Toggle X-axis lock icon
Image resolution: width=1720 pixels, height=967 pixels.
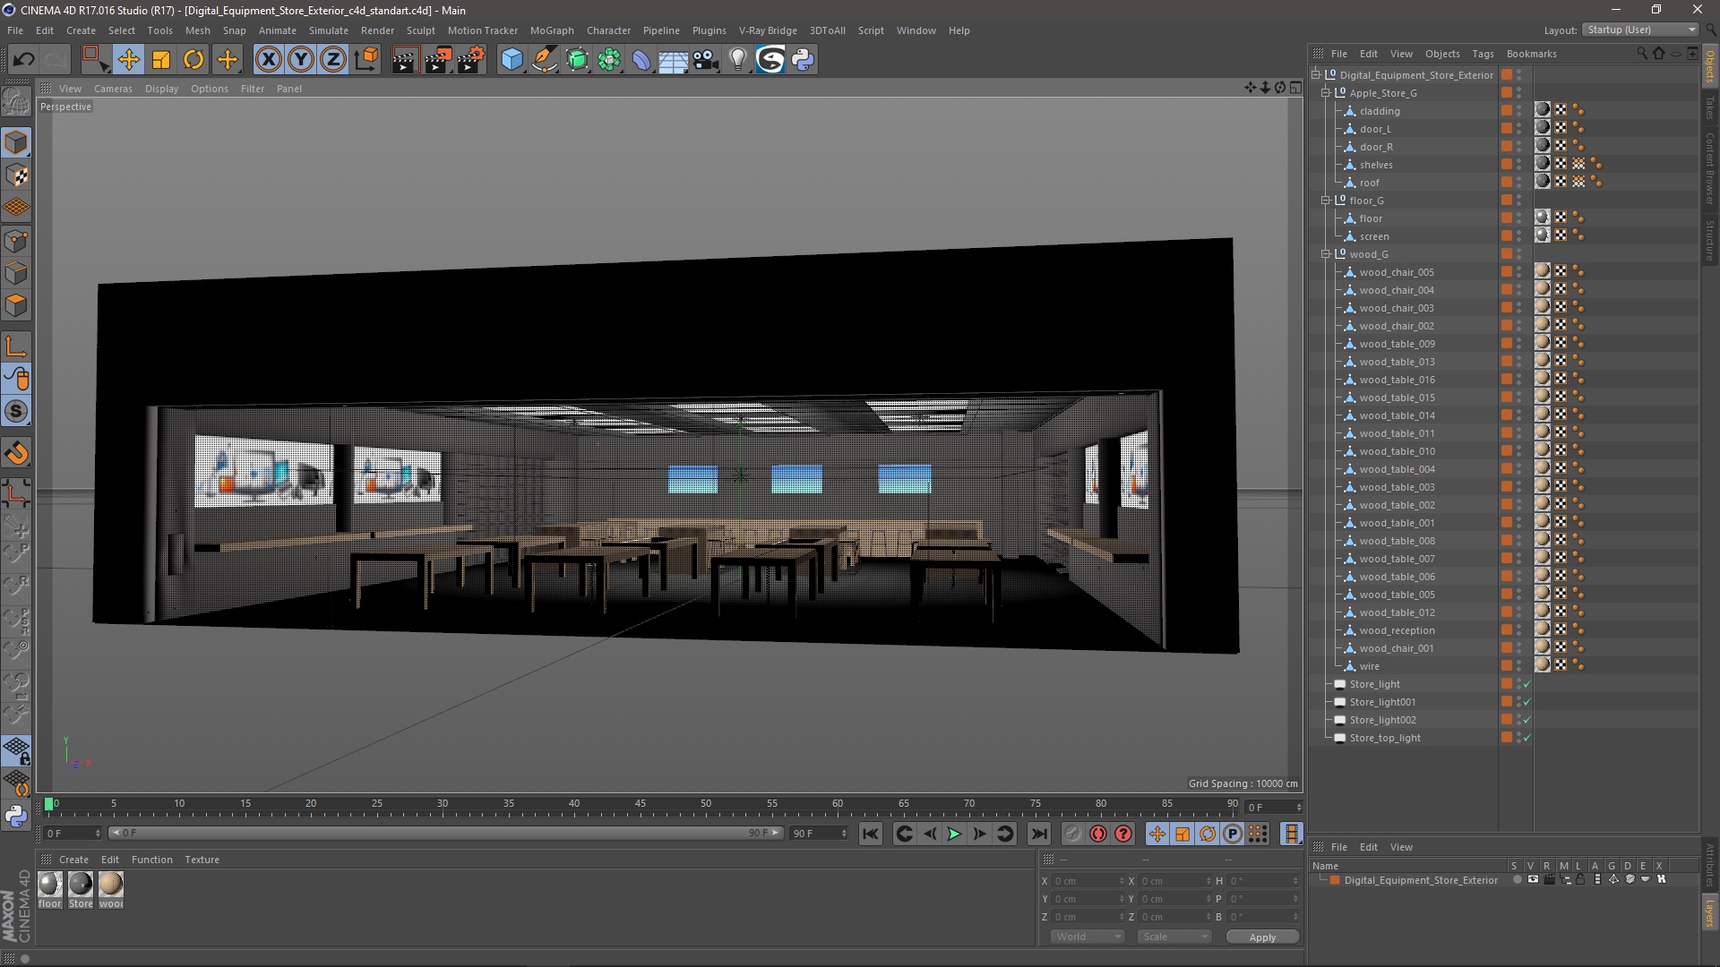pyautogui.click(x=268, y=60)
